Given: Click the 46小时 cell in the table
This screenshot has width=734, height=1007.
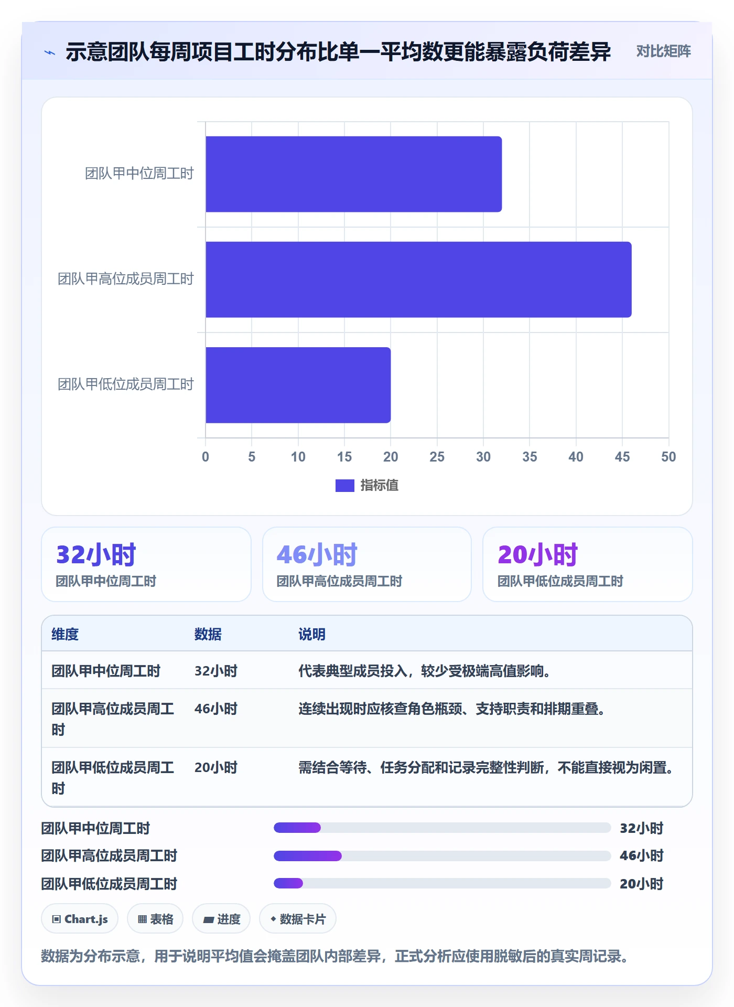Looking at the screenshot, I should tap(216, 709).
